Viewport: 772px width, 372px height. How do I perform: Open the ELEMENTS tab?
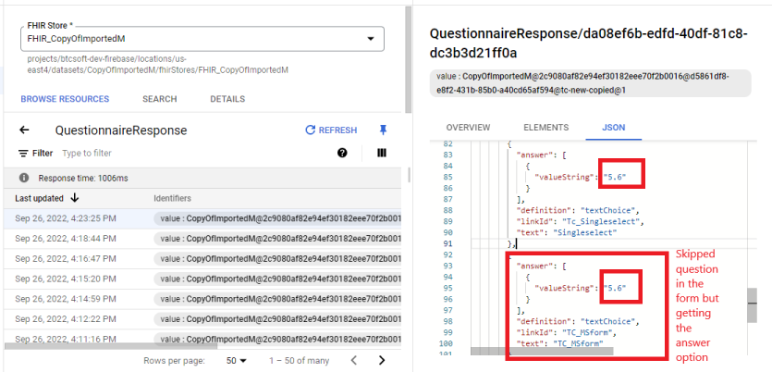546,128
